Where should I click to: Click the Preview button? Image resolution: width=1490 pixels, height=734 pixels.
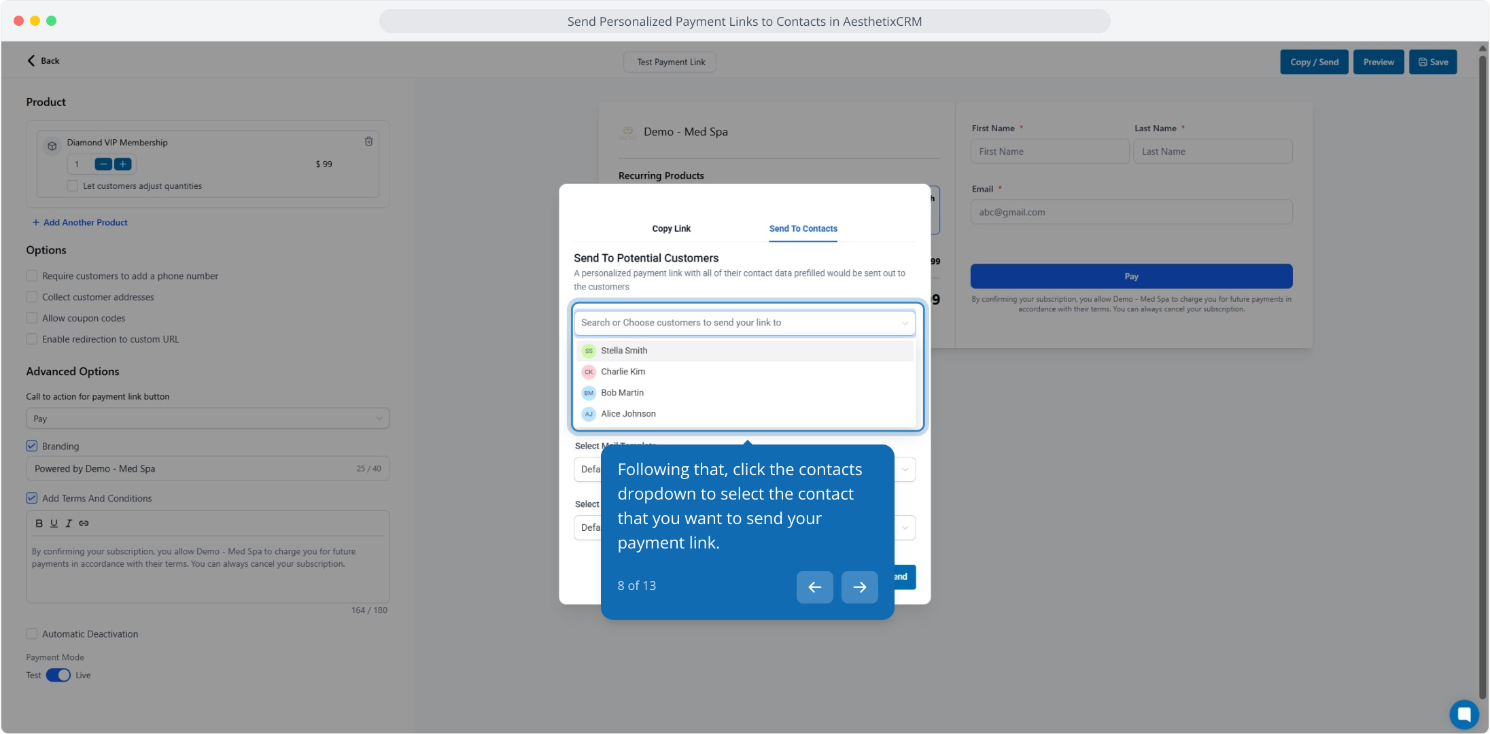pyautogui.click(x=1378, y=62)
